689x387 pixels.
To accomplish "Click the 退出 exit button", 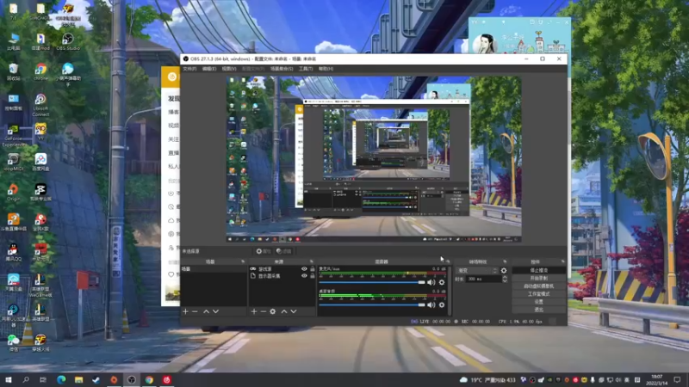I will [539, 310].
